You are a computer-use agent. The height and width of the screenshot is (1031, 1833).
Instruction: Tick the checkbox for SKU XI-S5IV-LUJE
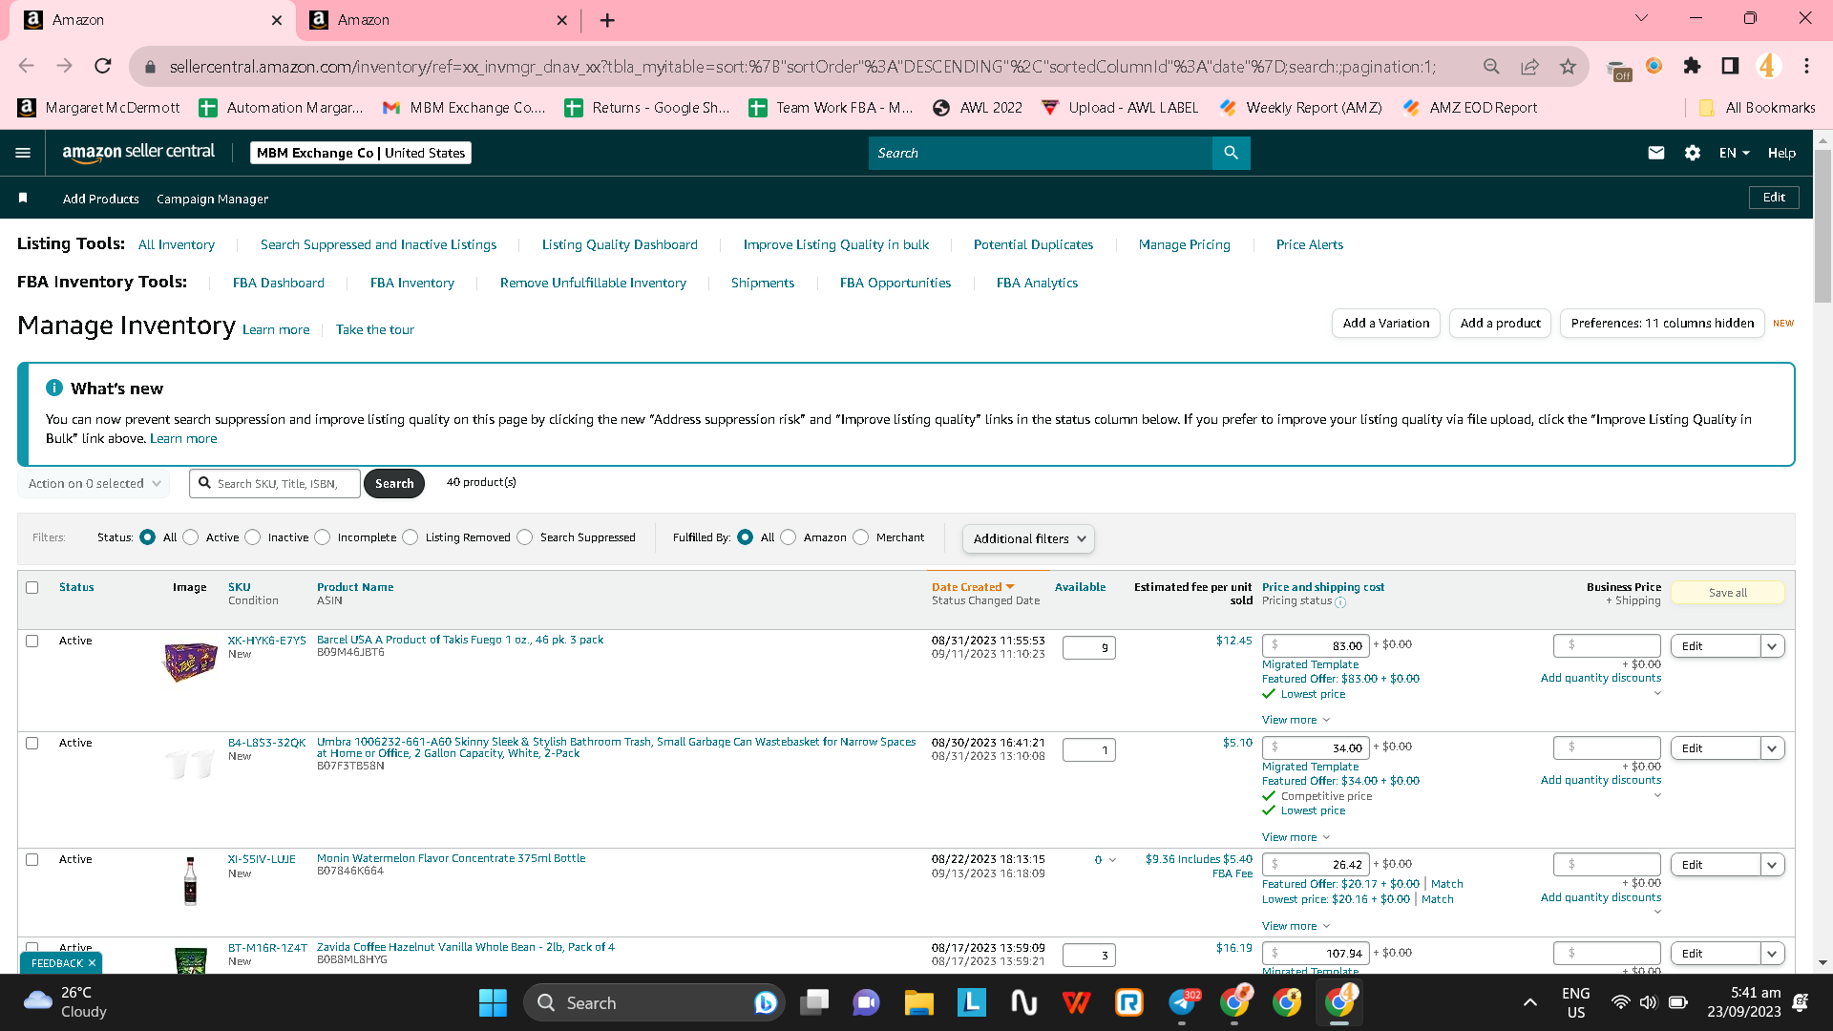(x=32, y=859)
